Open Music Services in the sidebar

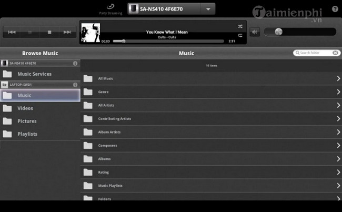[x=35, y=74]
